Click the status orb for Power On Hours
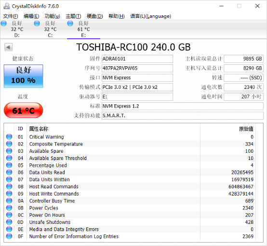The width and height of the screenshot is (267, 246). 9,215
